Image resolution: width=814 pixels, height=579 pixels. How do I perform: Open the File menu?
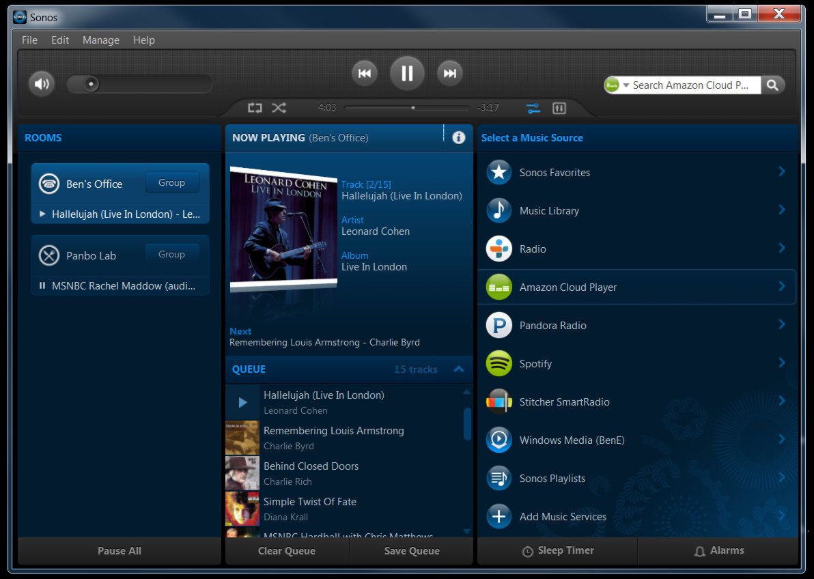coord(29,40)
